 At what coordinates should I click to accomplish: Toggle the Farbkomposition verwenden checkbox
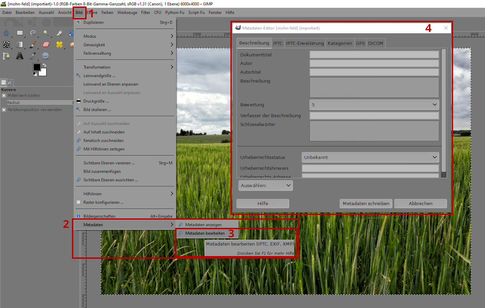click(x=4, y=110)
